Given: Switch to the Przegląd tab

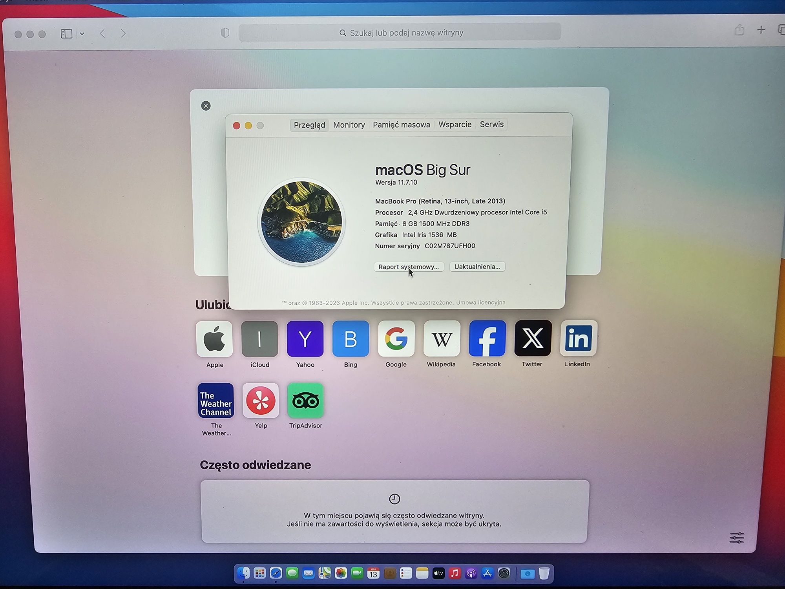Looking at the screenshot, I should 309,125.
